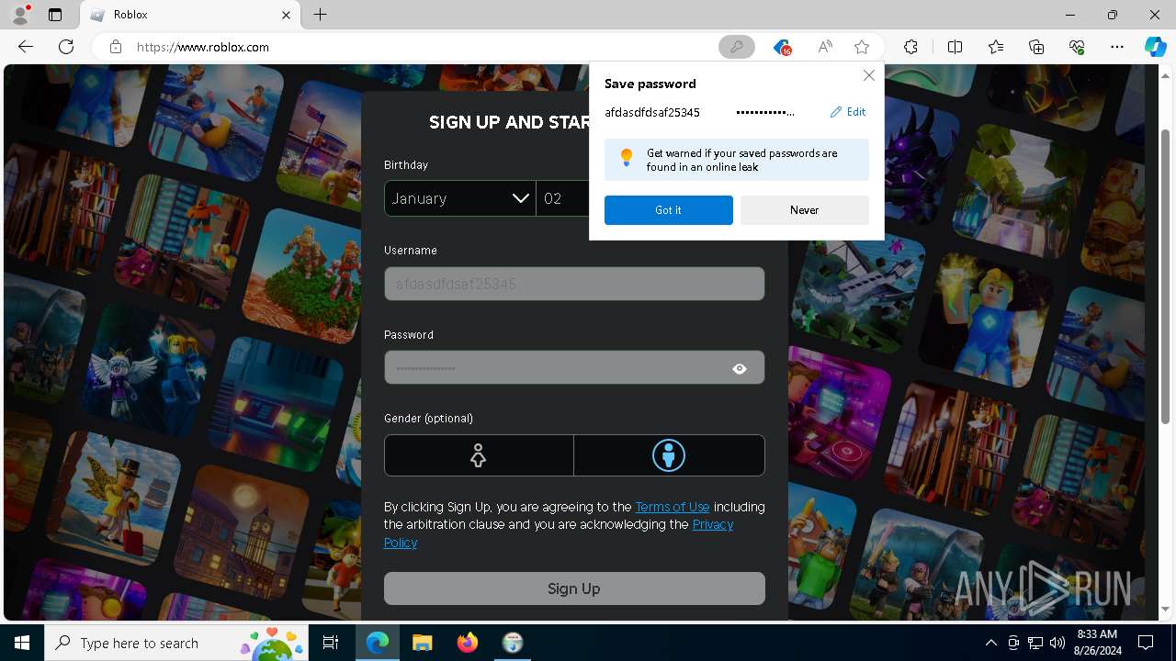1176x661 pixels.
Task: Close the Roblox tab
Action: coord(286,15)
